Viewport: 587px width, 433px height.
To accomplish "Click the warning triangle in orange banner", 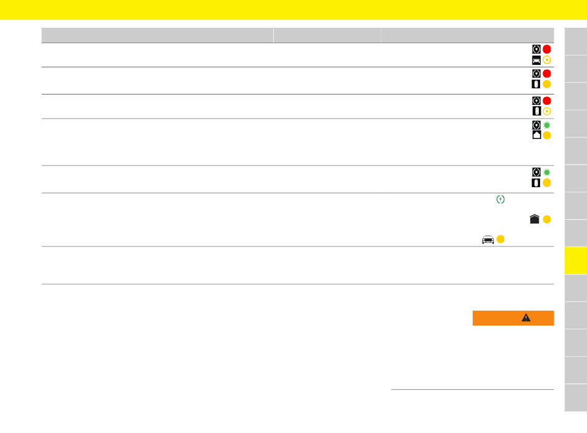I will [x=526, y=317].
